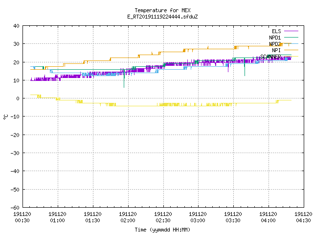
Task: Click the x-axis tick label 191120 03:00
Action: pos(198,217)
